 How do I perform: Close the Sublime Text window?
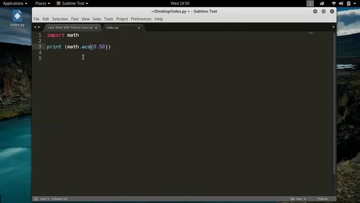pos(332,11)
